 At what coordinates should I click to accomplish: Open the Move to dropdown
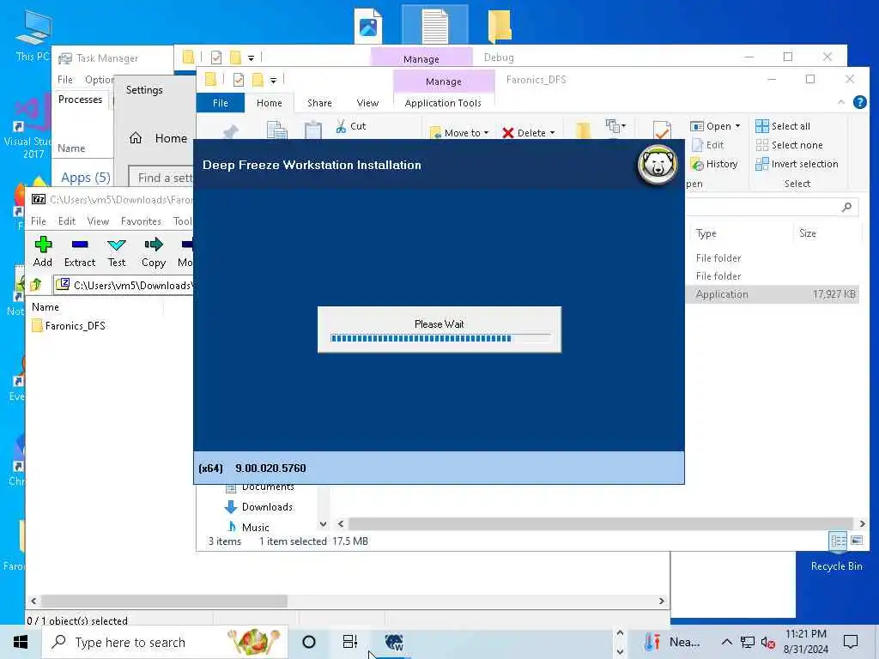(460, 133)
